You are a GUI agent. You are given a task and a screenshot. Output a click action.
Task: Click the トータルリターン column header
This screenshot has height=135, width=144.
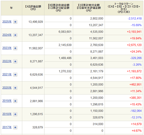click(124, 8)
